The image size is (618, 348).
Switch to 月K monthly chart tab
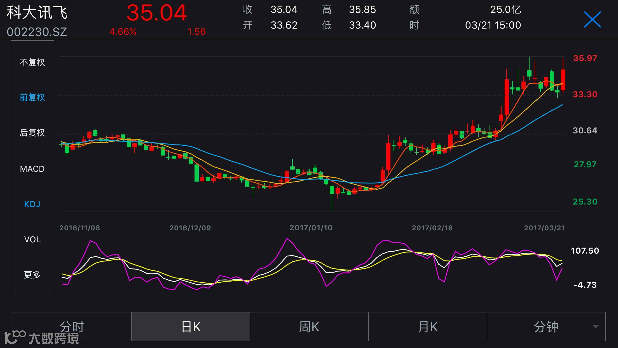pyautogui.click(x=428, y=327)
